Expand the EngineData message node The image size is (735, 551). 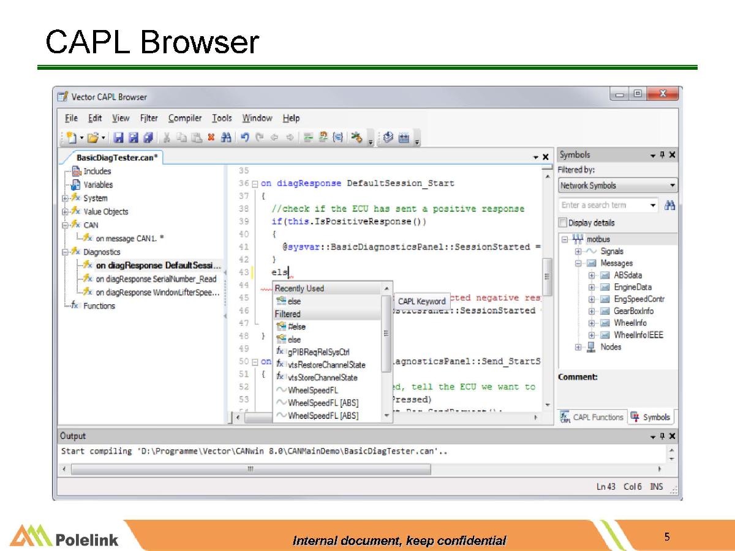pyautogui.click(x=592, y=287)
